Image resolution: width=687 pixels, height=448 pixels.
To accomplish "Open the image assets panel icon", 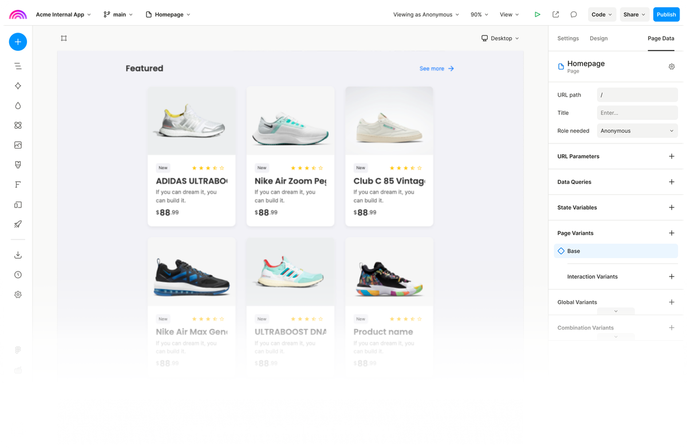I will tap(17, 145).
